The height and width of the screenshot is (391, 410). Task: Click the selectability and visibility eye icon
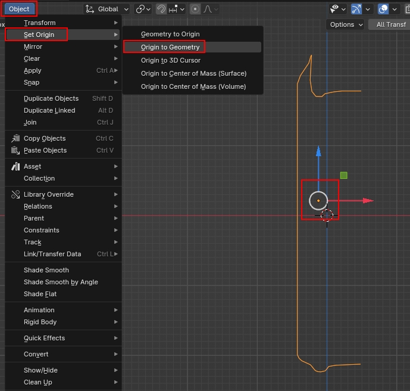tap(336, 9)
